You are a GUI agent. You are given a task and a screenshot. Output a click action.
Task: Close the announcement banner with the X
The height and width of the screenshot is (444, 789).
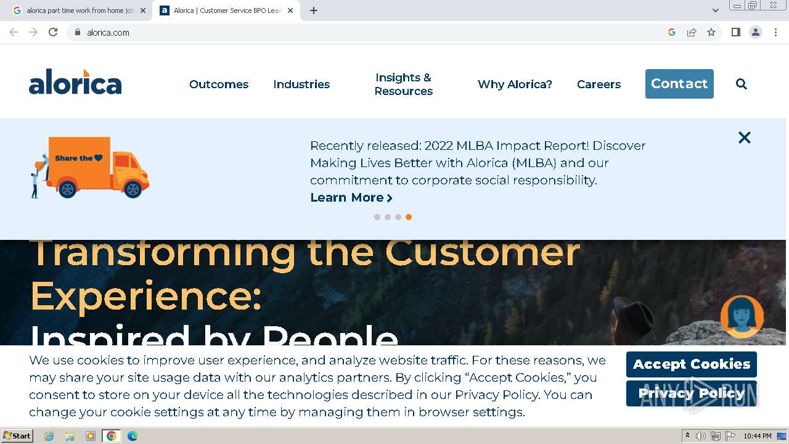[x=745, y=138]
